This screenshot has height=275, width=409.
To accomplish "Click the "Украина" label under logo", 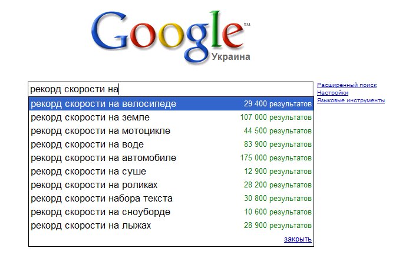I will (230, 57).
